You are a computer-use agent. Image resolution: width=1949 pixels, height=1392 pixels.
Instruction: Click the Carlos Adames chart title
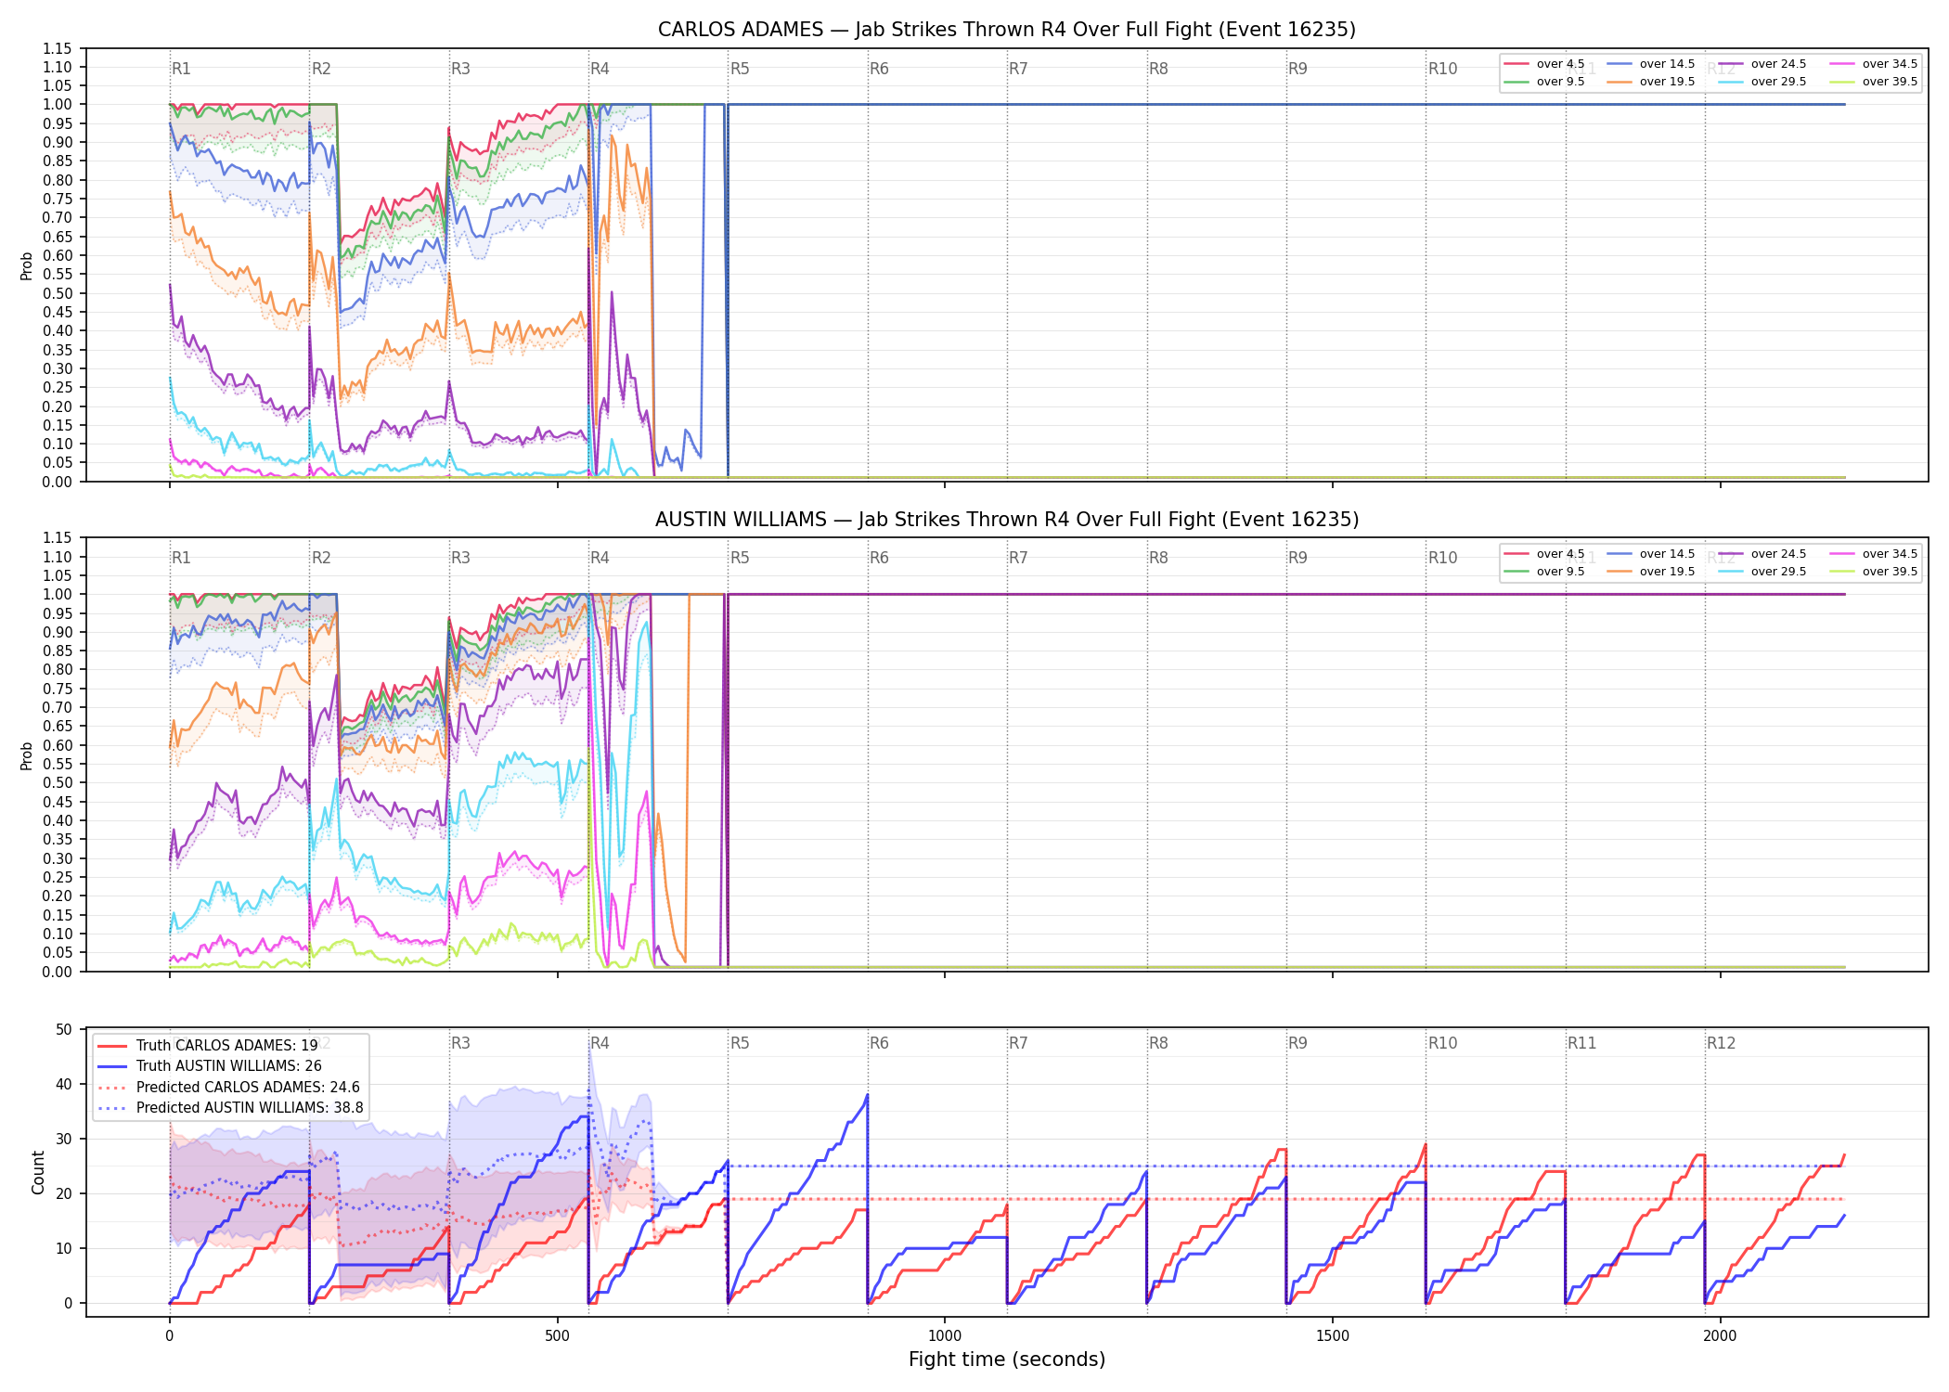tap(1007, 30)
